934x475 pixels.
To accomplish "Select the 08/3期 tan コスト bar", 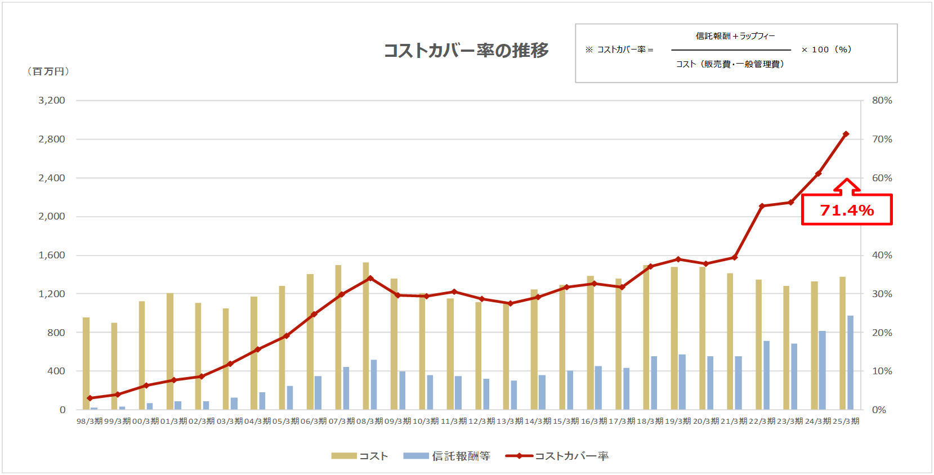I will click(x=366, y=336).
